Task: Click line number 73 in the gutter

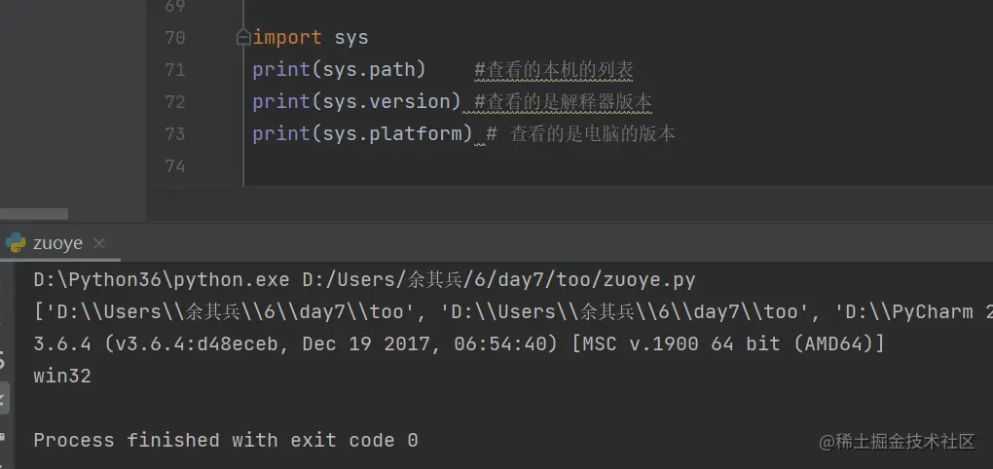Action: pyautogui.click(x=175, y=134)
